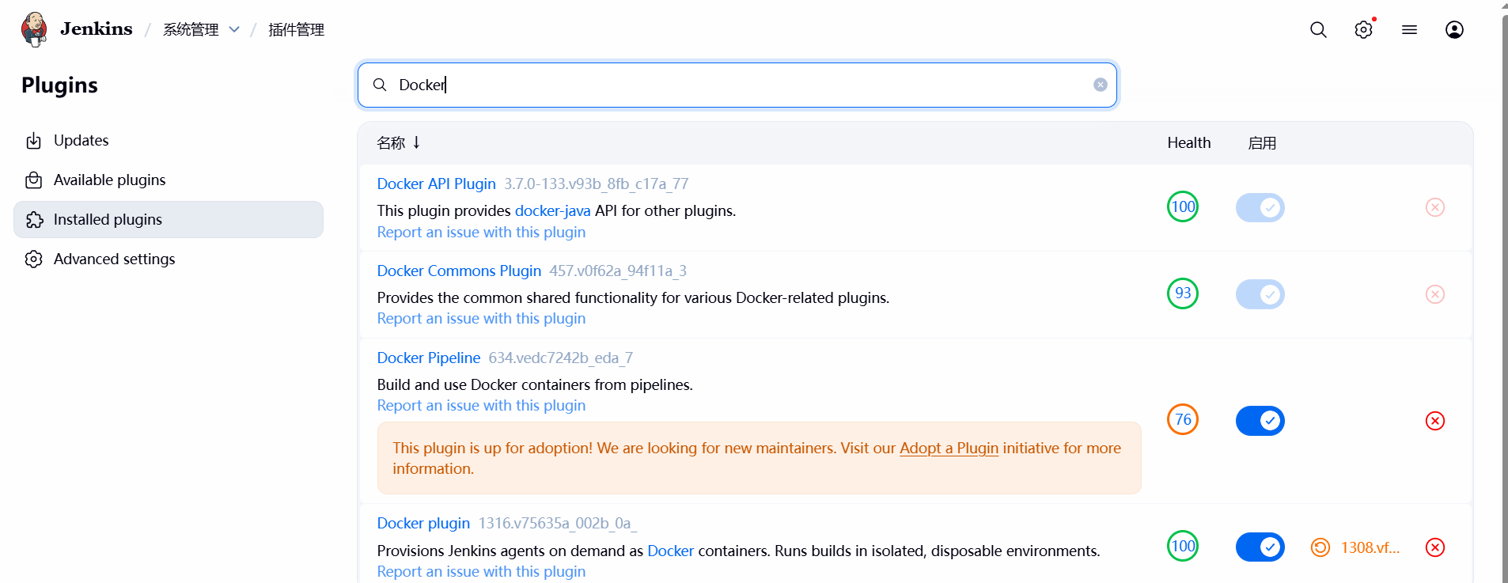Open Docker plugin health score 100

coord(1183,546)
